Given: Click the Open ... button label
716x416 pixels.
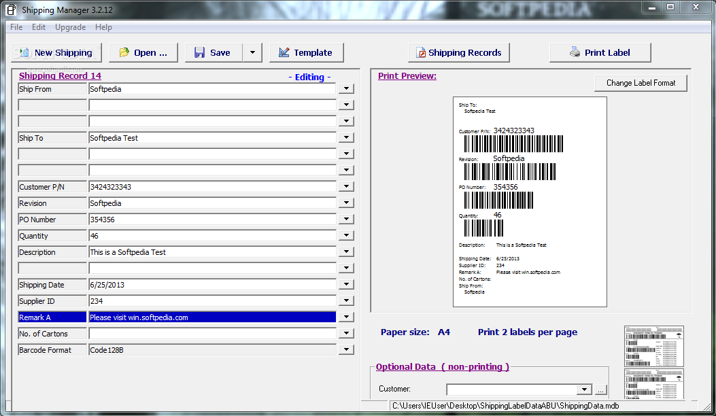Looking at the screenshot, I should pos(150,52).
